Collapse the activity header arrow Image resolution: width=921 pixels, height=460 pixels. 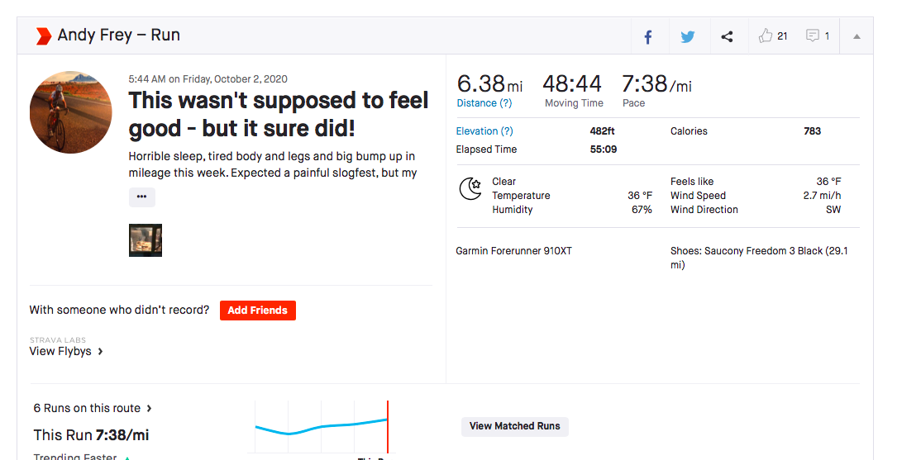click(857, 36)
